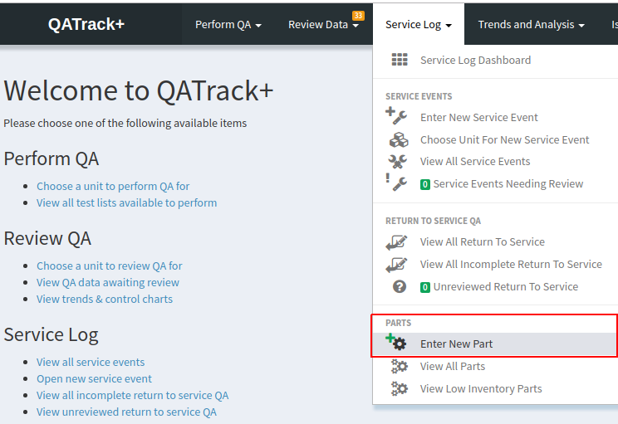This screenshot has height=424, width=618.
Task: Click the gears icon beside View All Parts
Action: tap(400, 366)
